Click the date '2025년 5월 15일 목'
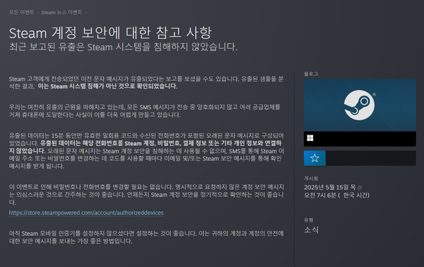This screenshot has width=424, height=267. [330, 187]
